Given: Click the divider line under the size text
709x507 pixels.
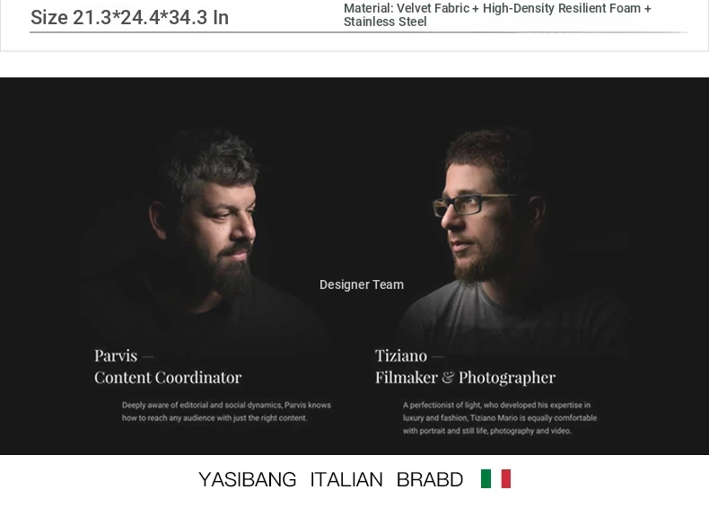Looking at the screenshot, I should 359,32.
